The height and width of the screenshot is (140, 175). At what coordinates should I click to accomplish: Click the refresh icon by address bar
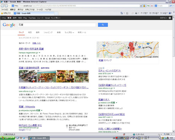tap(148, 6)
